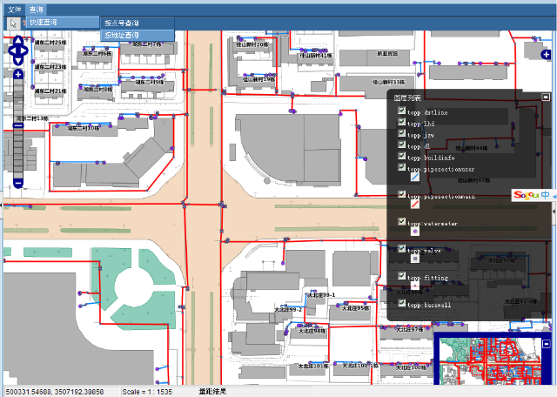Viewport: 557px width, 397px height.
Task: Click the left sidebar collapse arrow
Action: point(1,205)
